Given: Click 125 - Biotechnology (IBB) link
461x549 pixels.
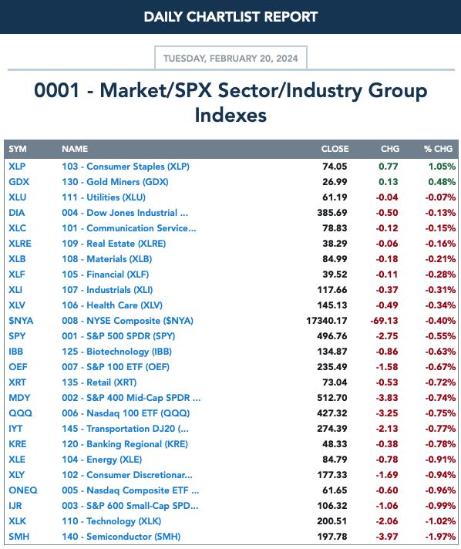Looking at the screenshot, I should pyautogui.click(x=117, y=351).
